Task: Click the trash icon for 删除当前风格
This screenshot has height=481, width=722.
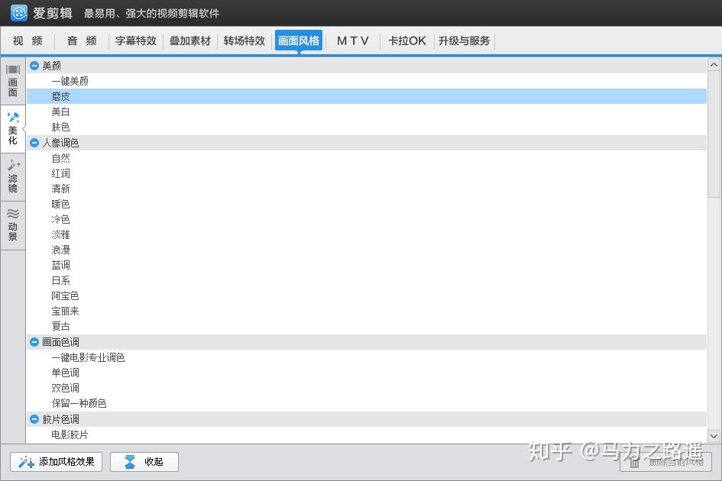Action: pyautogui.click(x=636, y=462)
